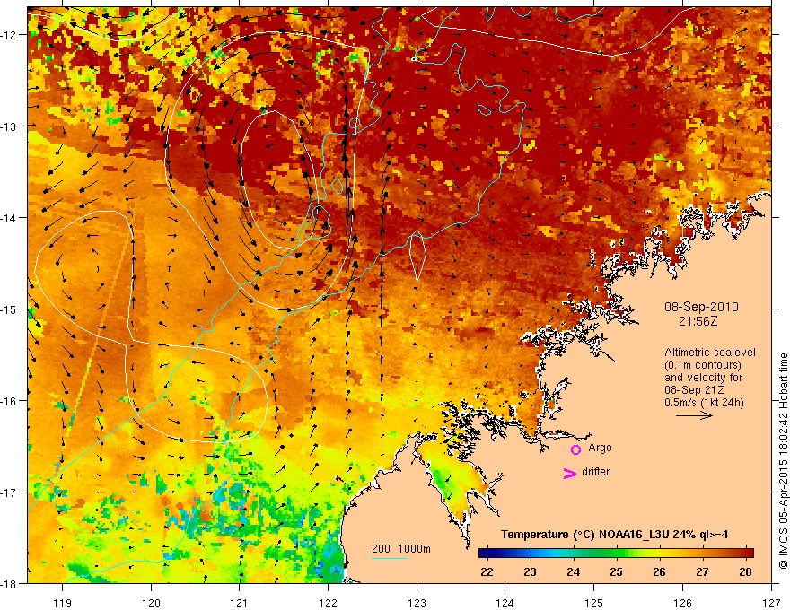
Task: Click longitude axis label 119
Action: [63, 603]
